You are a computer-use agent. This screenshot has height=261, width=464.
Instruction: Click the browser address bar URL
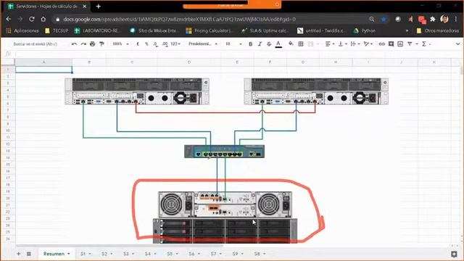click(179, 20)
